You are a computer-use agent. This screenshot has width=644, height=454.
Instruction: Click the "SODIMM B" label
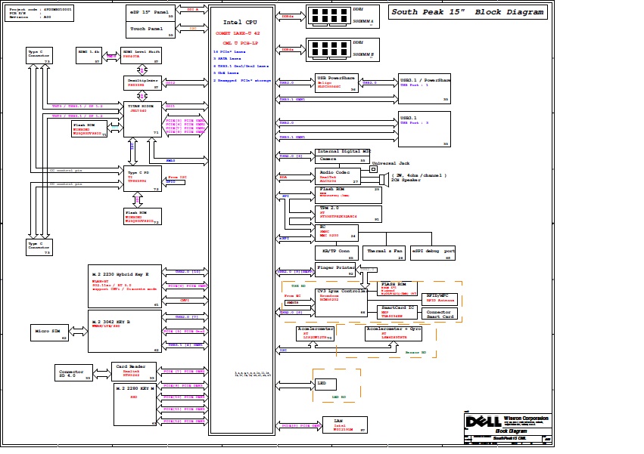pyautogui.click(x=363, y=54)
